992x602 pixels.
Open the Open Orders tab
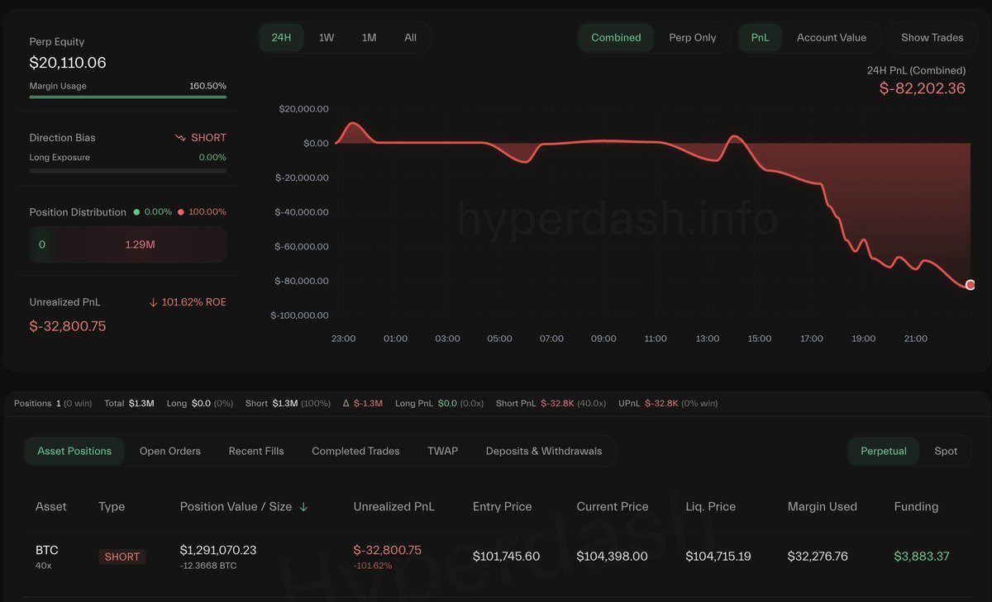pos(170,451)
